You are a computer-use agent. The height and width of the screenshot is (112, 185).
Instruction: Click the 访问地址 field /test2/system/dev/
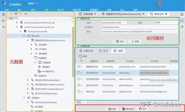click(x=140, y=27)
